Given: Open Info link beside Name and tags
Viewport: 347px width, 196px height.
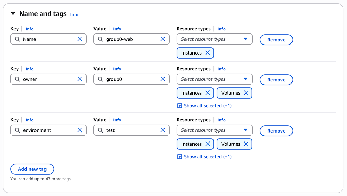Looking at the screenshot, I should (74, 14).
